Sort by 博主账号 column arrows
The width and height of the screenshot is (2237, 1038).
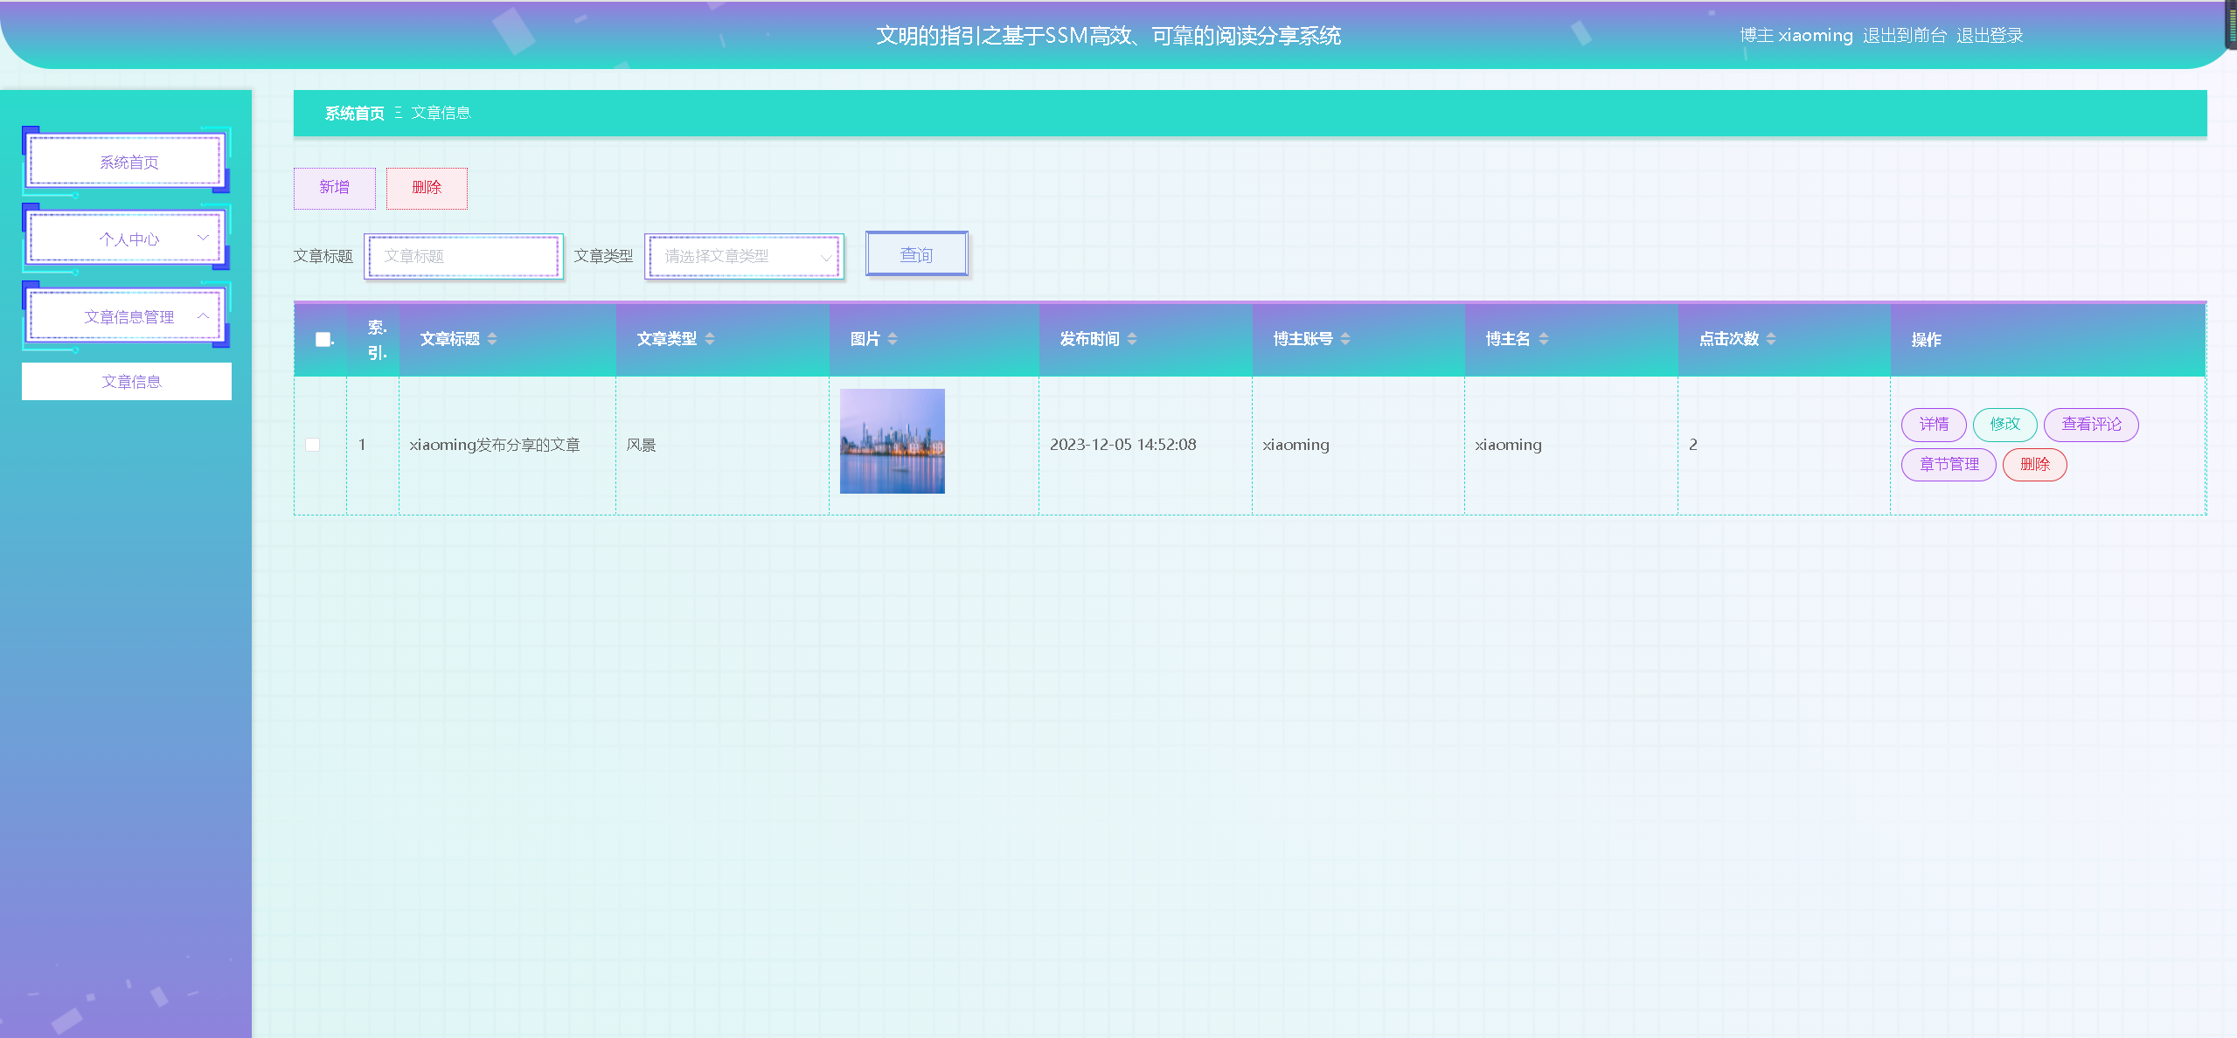tap(1344, 339)
